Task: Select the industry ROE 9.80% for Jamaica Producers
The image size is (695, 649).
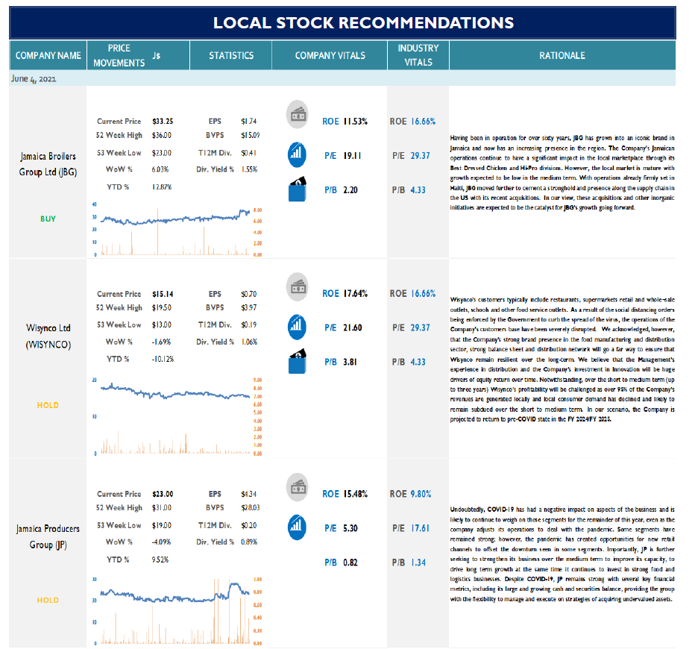Action: tap(421, 494)
